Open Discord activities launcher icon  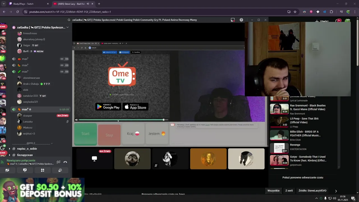[43, 170]
